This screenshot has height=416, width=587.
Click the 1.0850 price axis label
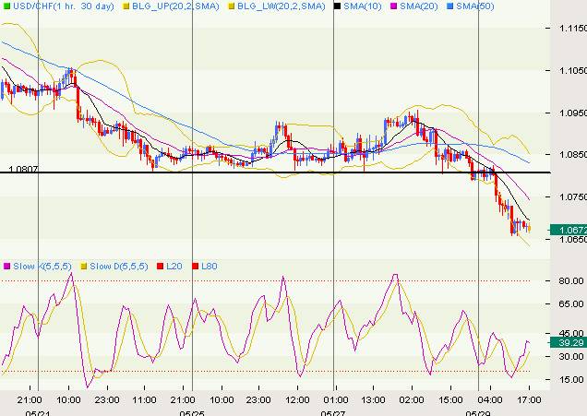[573, 155]
